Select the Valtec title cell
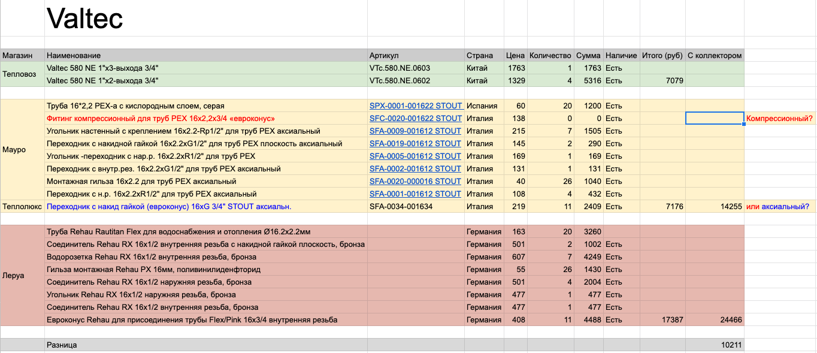The width and height of the screenshot is (817, 353). (206, 19)
